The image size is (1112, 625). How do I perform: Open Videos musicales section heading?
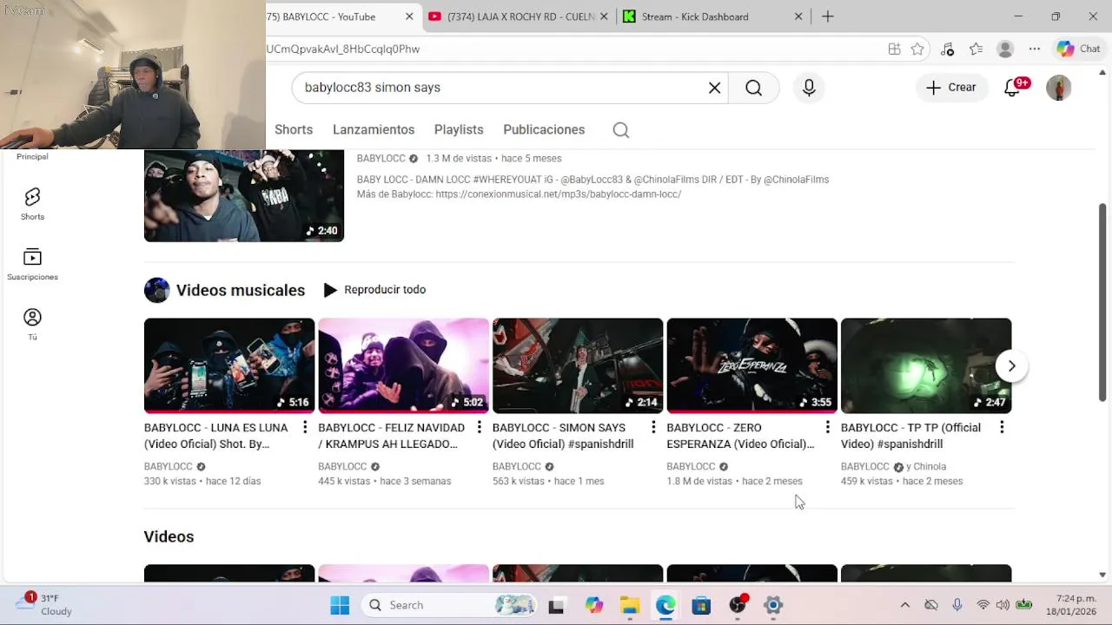coord(241,290)
